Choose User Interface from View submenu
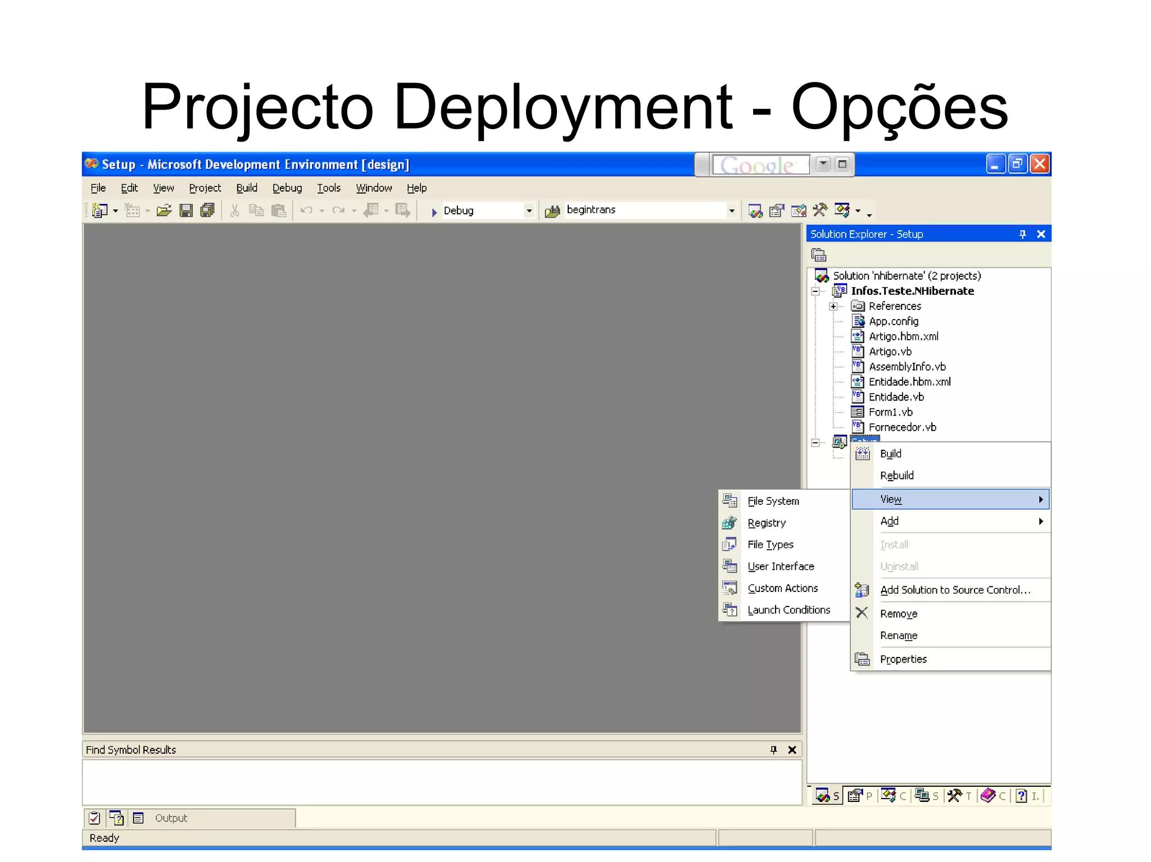This screenshot has height=862, width=1151. (785, 567)
